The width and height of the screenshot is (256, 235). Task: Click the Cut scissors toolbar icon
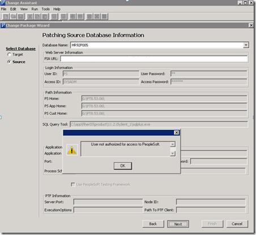coord(30,16)
